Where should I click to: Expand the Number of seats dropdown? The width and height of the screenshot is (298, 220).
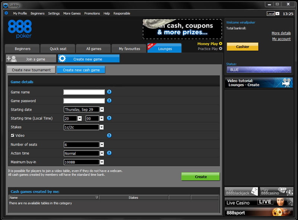click(x=102, y=145)
